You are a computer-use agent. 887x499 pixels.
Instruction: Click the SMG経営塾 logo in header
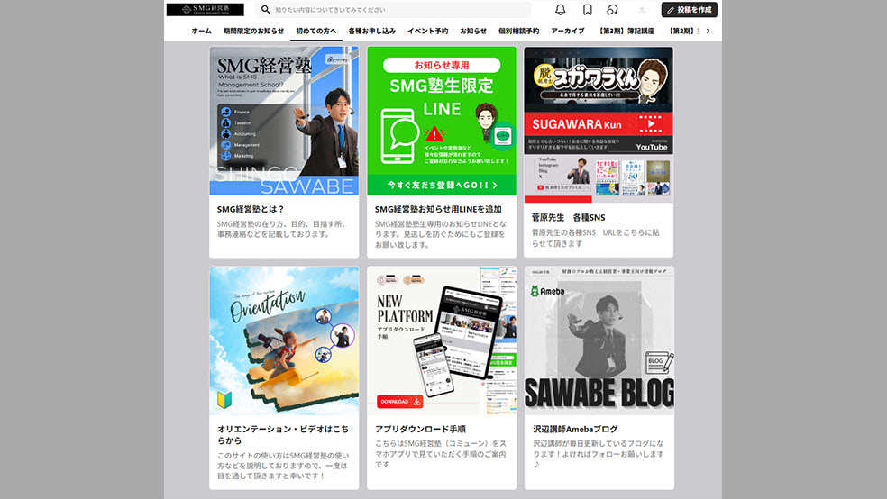205,10
